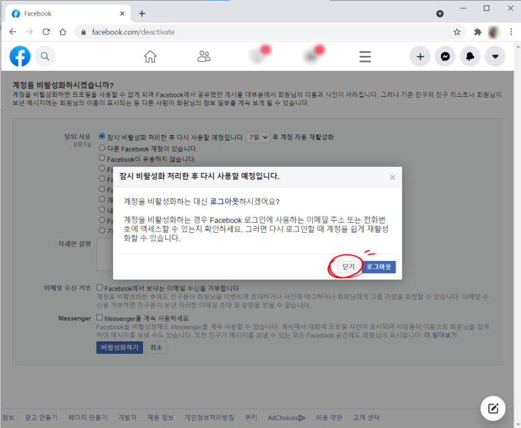Image resolution: width=521 pixels, height=428 pixels.
Task: Check the Facebook 이메일 수신 거부 checkbox
Action: point(99,287)
